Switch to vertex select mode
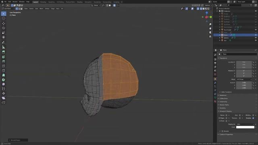Viewport: 258px width, 145px height. pos(17,8)
